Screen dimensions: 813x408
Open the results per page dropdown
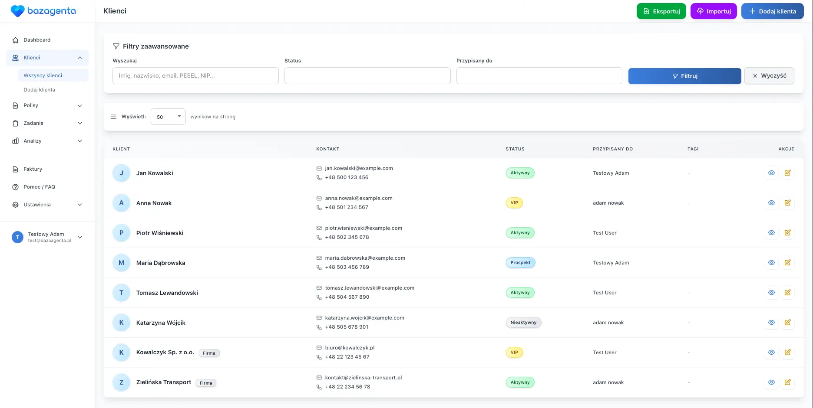(x=168, y=117)
